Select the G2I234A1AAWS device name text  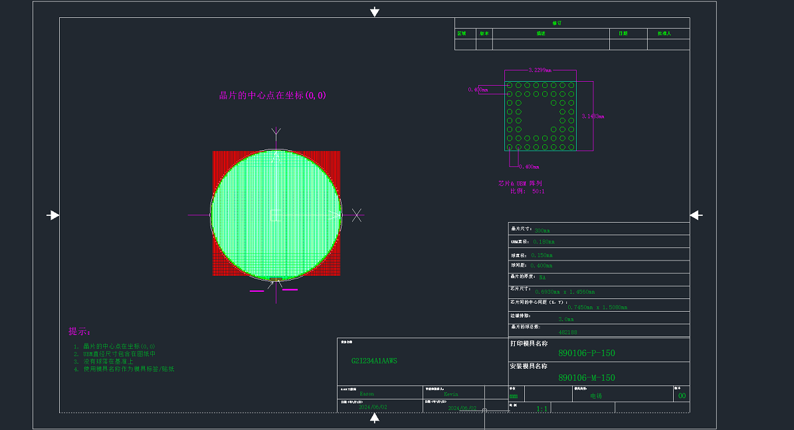[x=374, y=361]
